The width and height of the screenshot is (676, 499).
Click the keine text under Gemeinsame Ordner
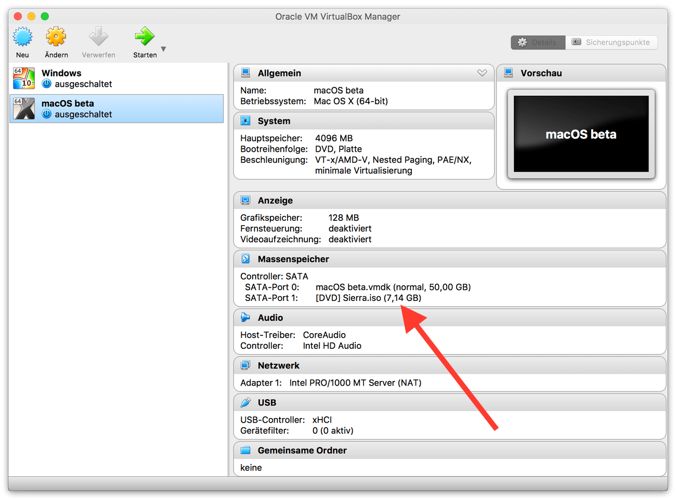point(251,468)
